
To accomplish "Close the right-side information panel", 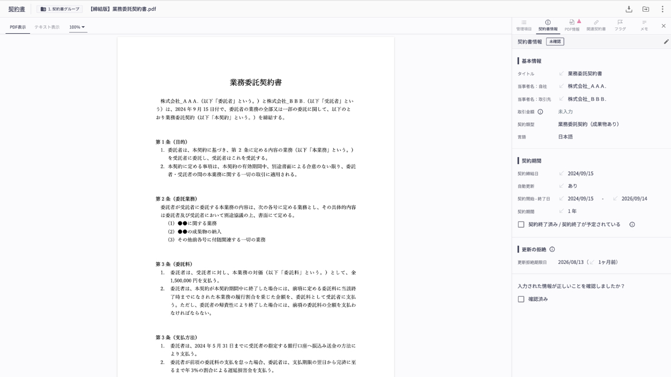I will [663, 26].
